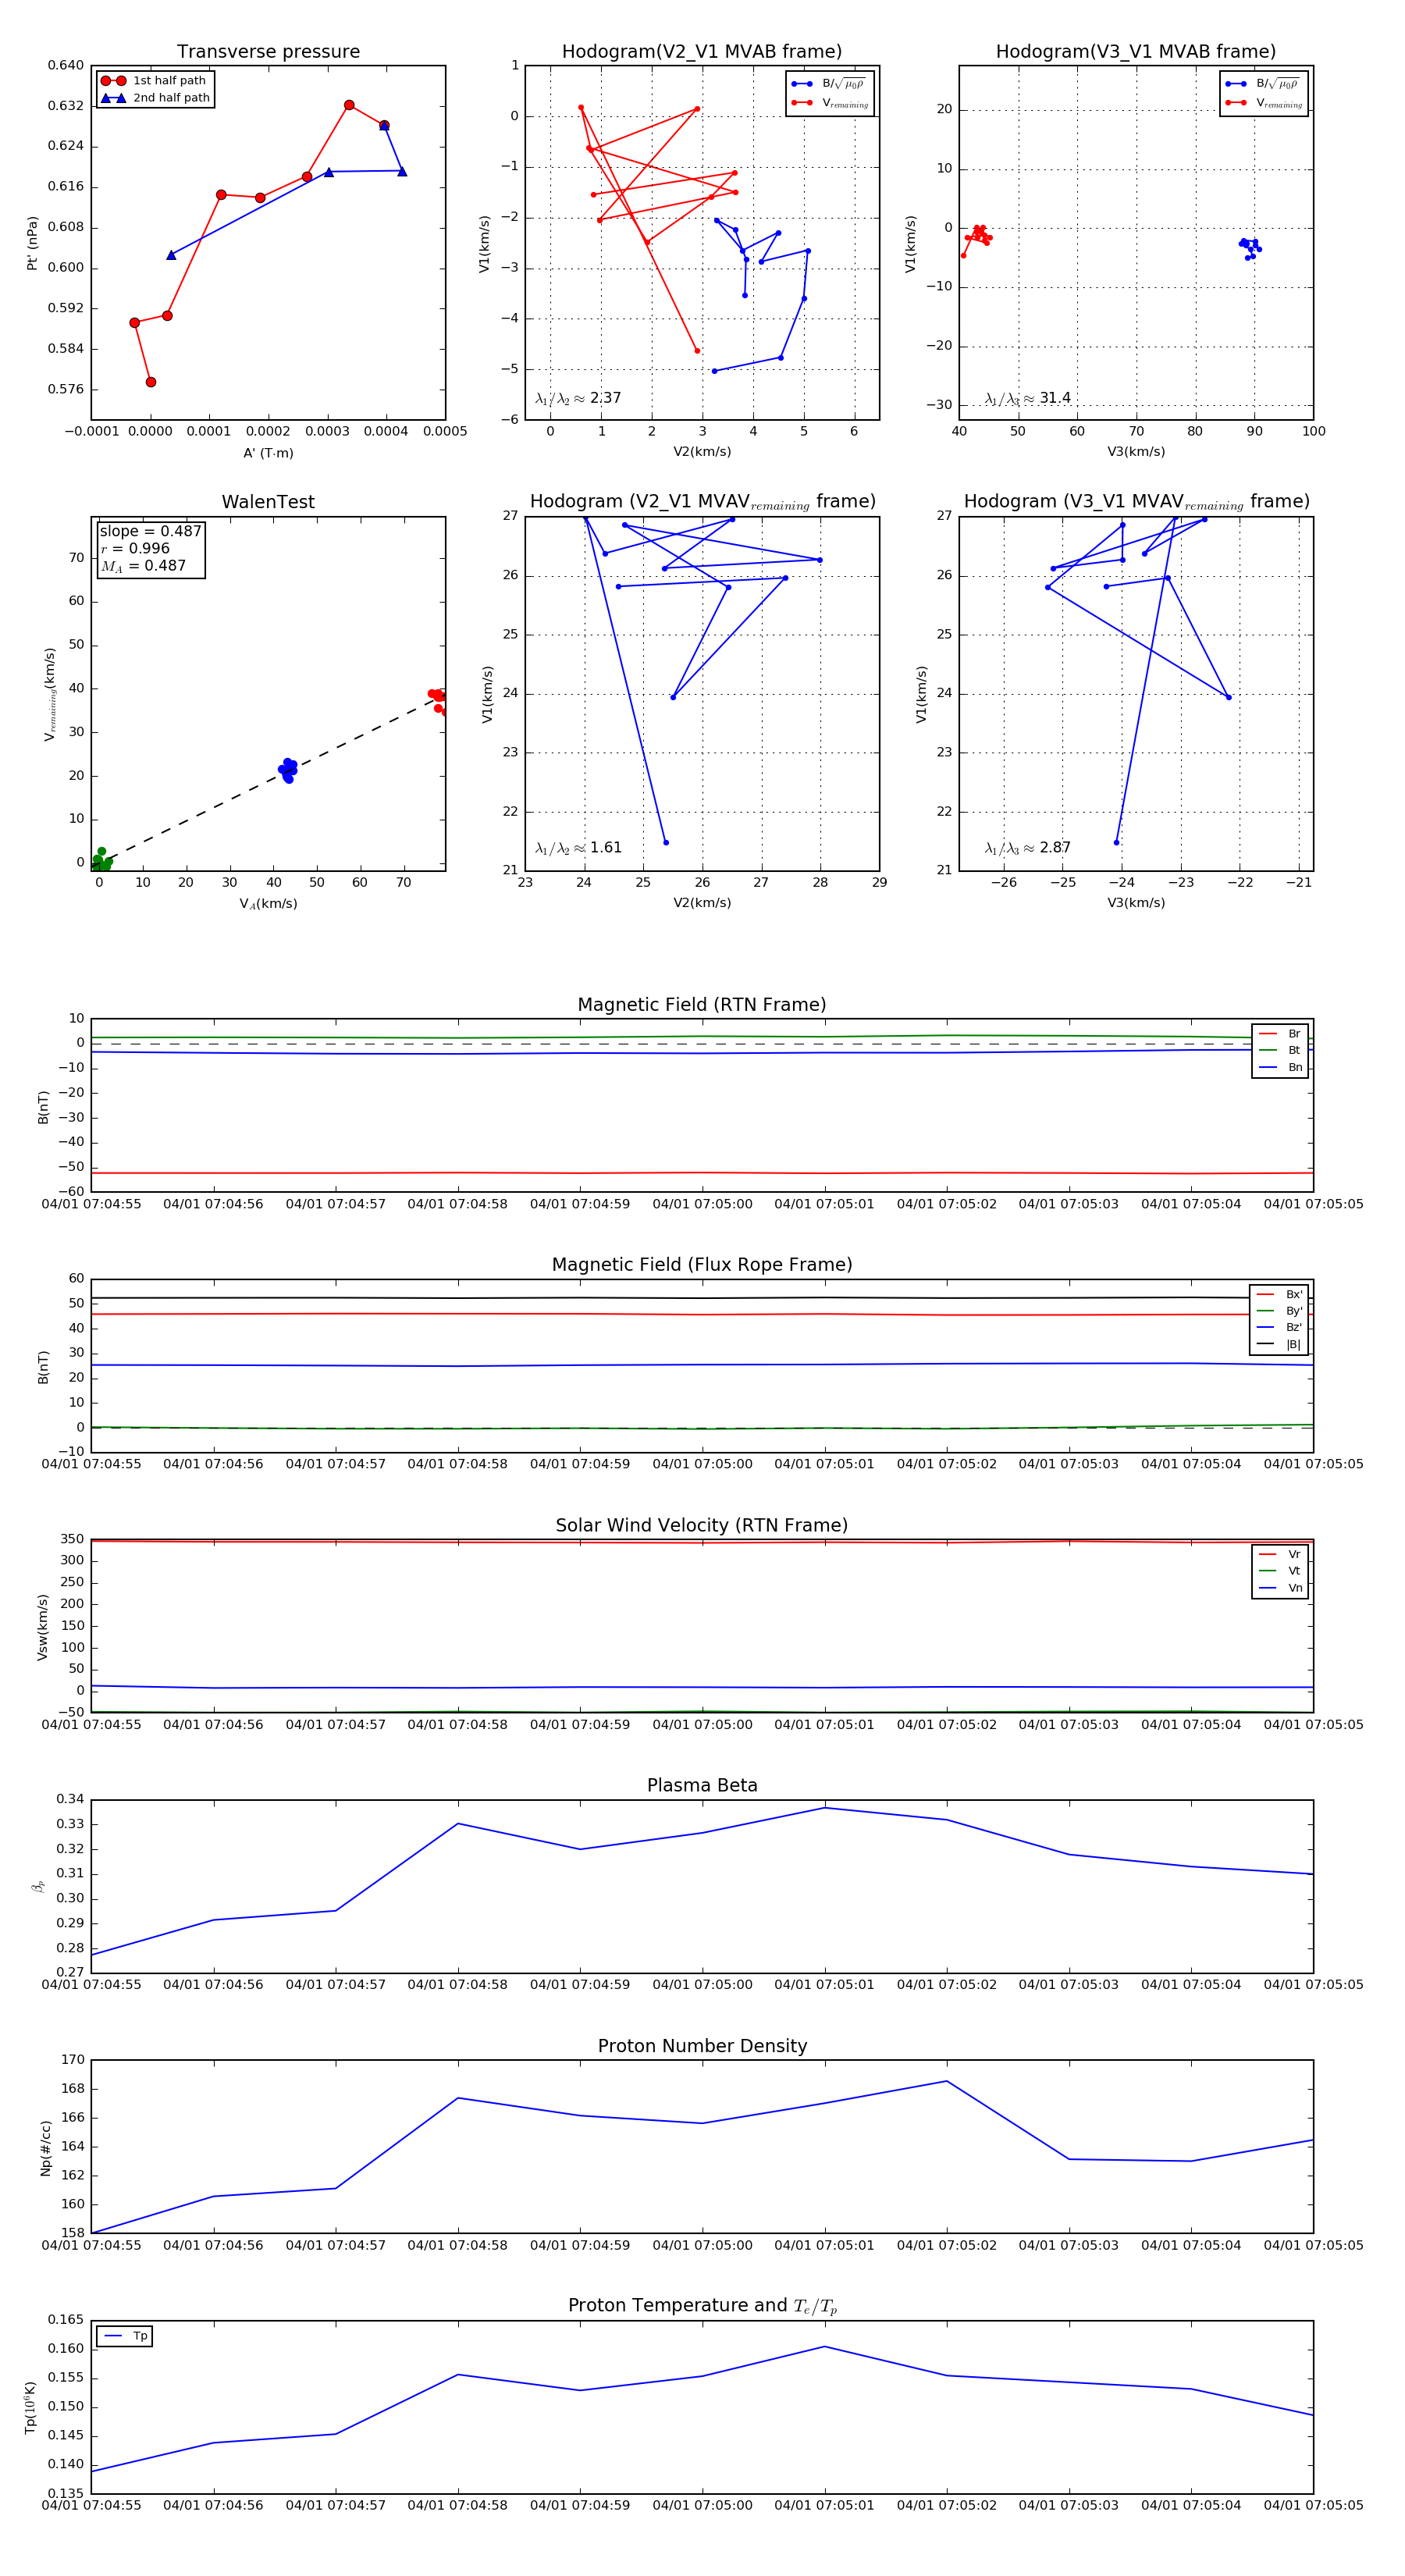Click the 'Bt' legend entry
This screenshot has height=2576, width=1405.
click(1280, 1050)
